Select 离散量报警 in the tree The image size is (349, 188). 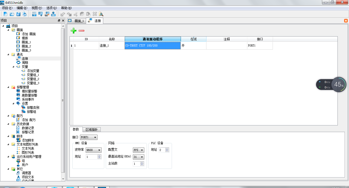pos(29,95)
